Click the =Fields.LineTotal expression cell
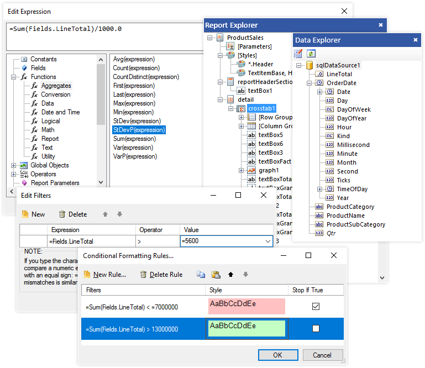 tap(91, 241)
